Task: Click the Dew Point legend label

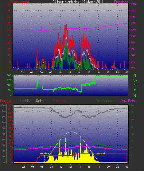Action: tap(128, 101)
